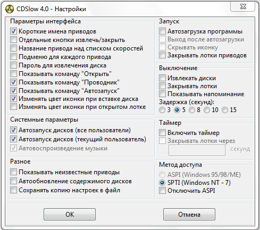260x230 pixels.
Task: Enable Сохранять копию настроек в файл
Action: tap(13, 190)
